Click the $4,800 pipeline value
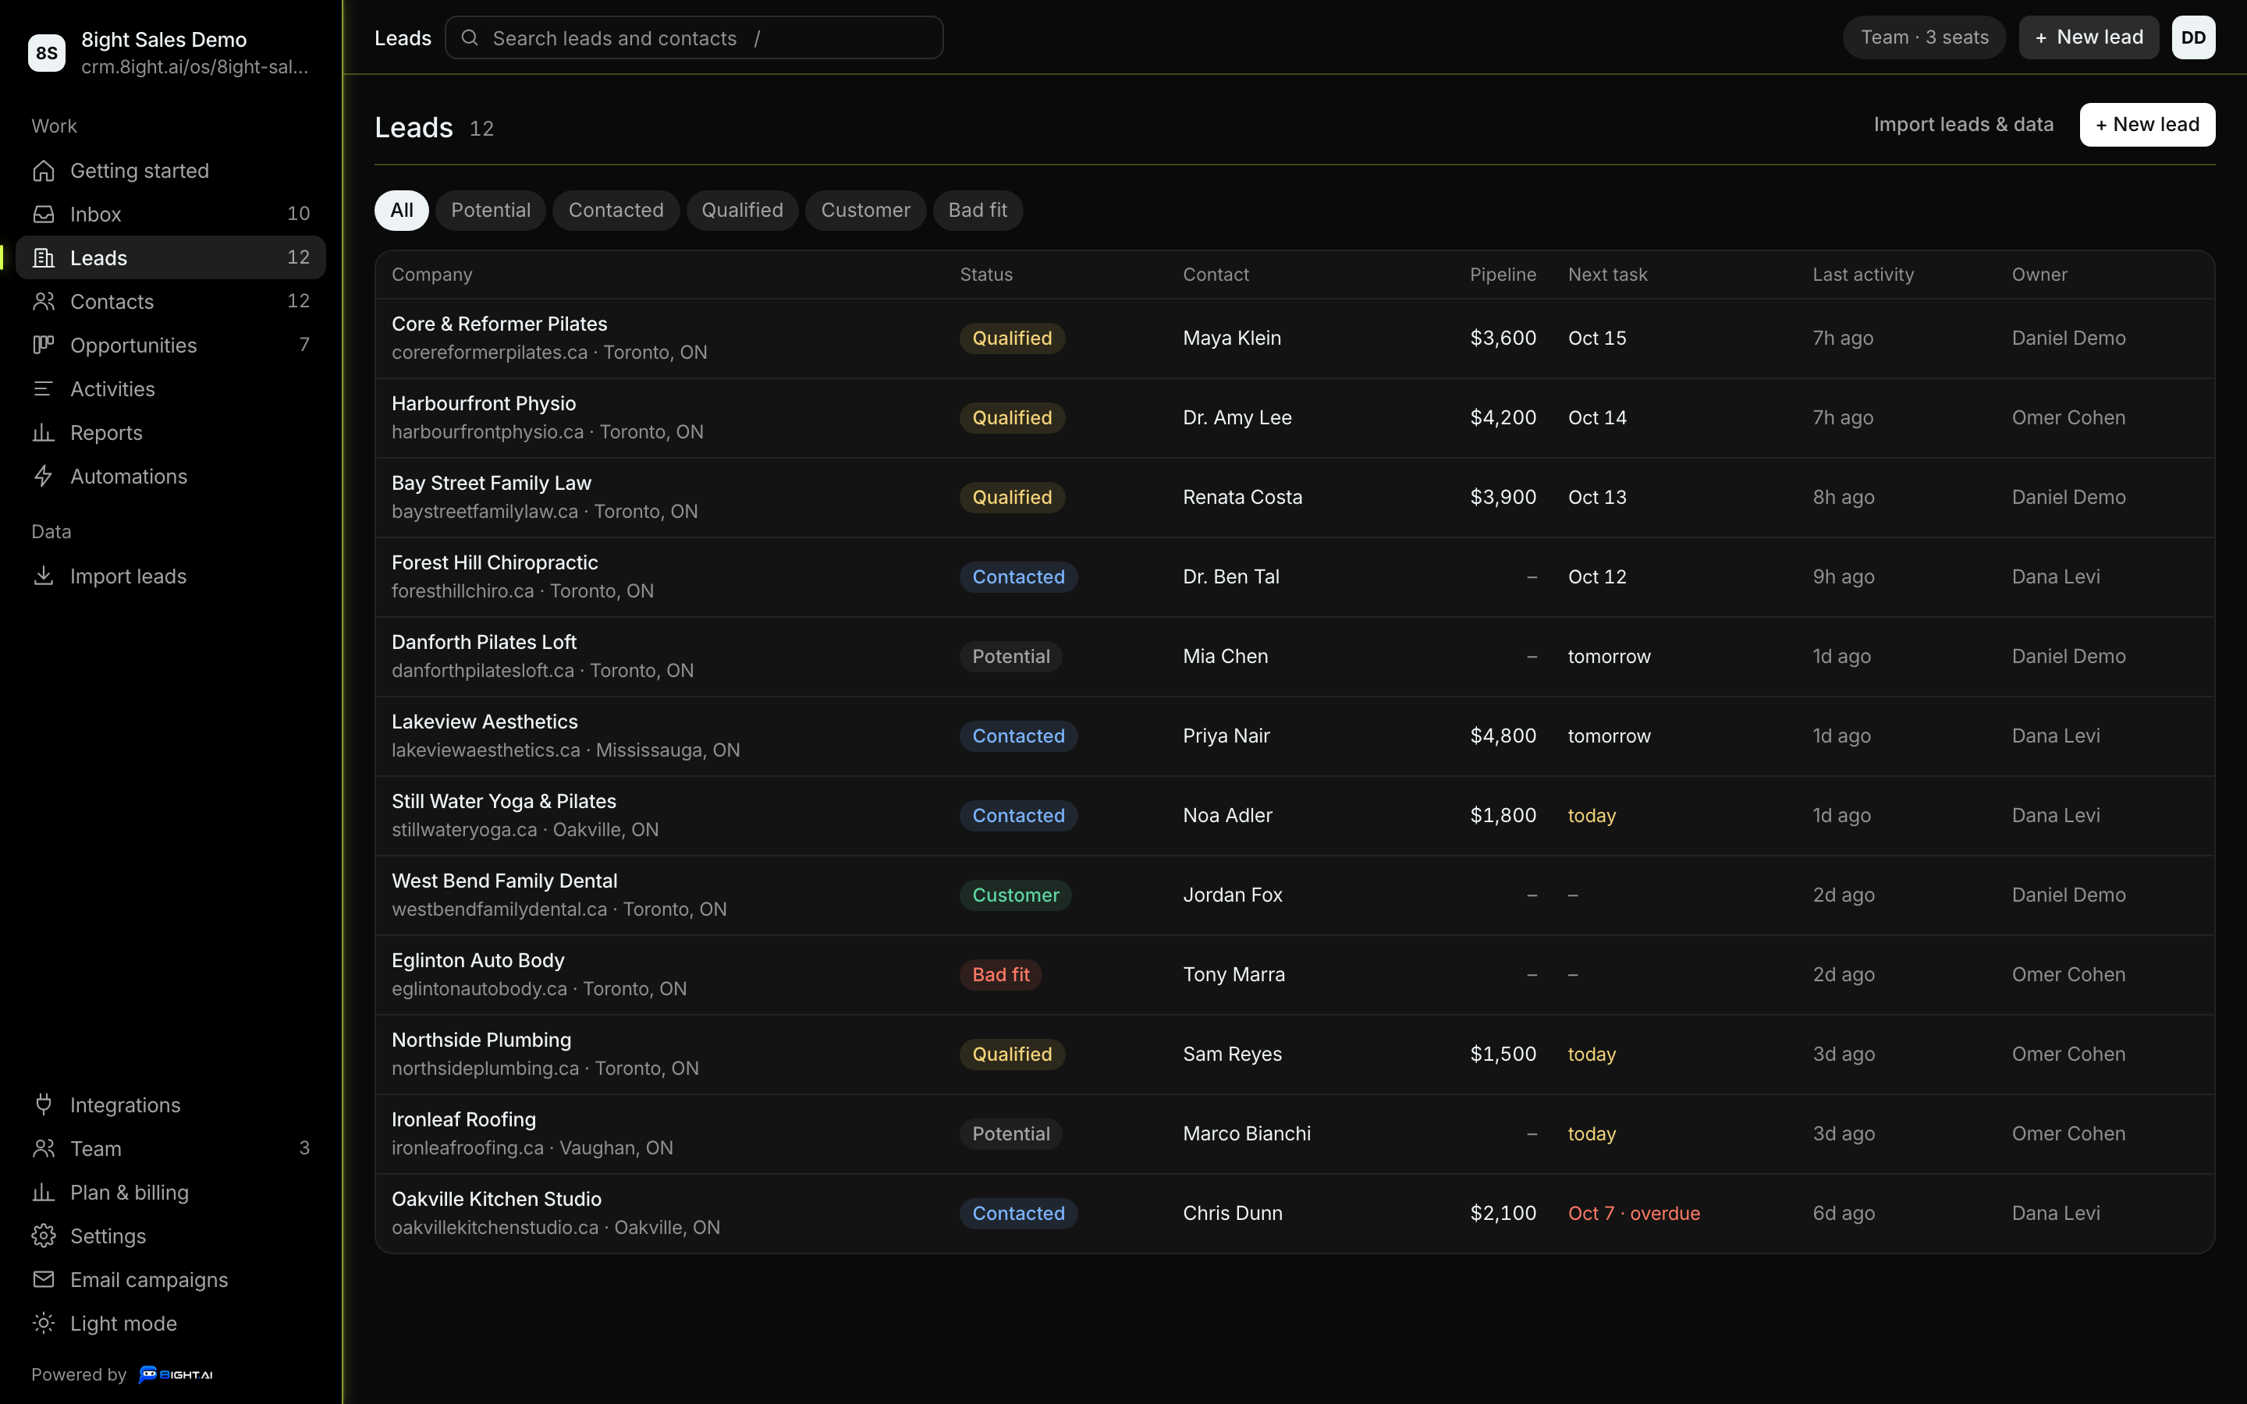The height and width of the screenshot is (1404, 2247). click(x=1503, y=736)
